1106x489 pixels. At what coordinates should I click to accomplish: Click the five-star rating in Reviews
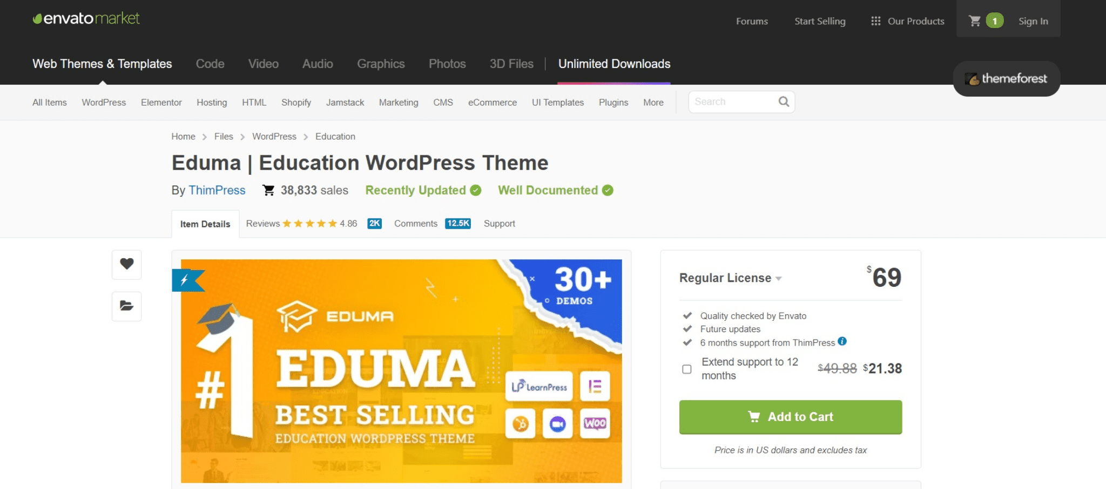309,224
